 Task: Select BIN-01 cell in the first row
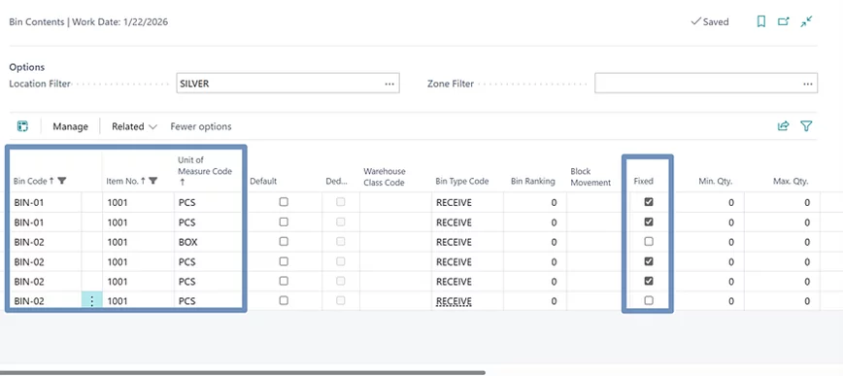(x=47, y=203)
